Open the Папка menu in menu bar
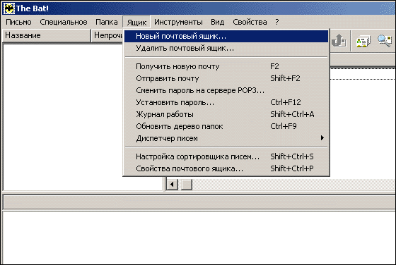This screenshot has height=265, width=396. pyautogui.click(x=106, y=22)
